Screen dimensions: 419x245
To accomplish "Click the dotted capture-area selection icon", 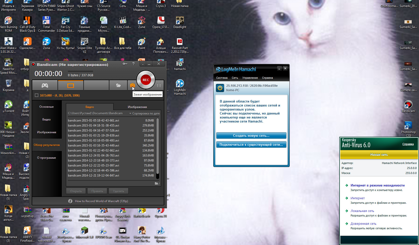I will click(37, 95).
